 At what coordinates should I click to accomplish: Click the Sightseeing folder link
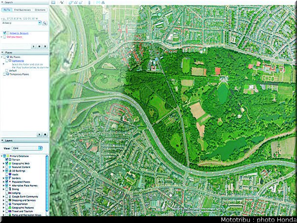click(x=18, y=60)
